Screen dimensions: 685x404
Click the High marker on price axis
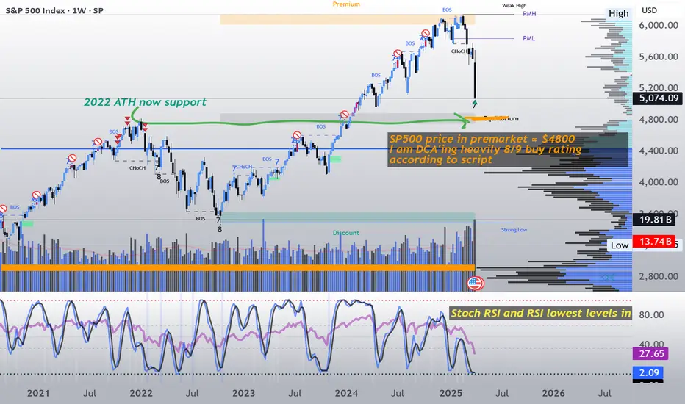click(619, 13)
